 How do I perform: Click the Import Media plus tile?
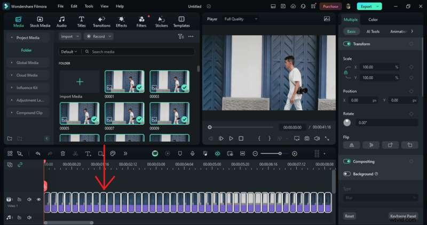80,82
